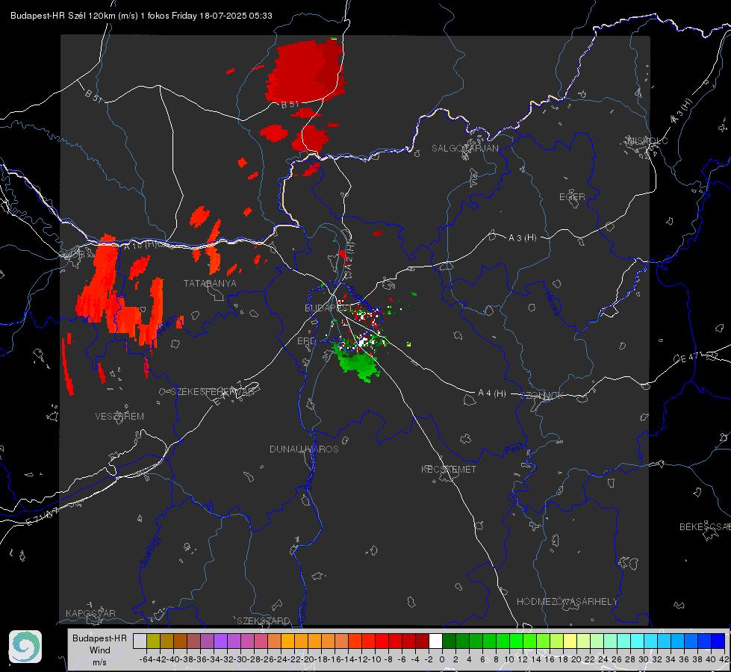Click the 'Budapest-HR Wind m/s' legend label
731x672 pixels.
click(99, 650)
